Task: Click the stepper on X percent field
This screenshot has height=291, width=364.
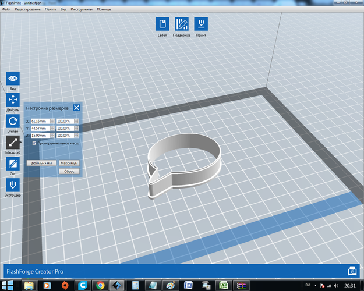Action: pyautogui.click(x=76, y=121)
